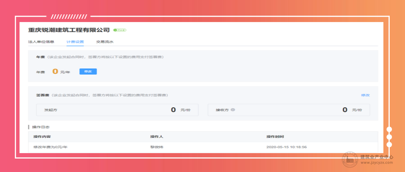
Task: Click operator name 黎俊炜 in the log
Action: coord(157,147)
